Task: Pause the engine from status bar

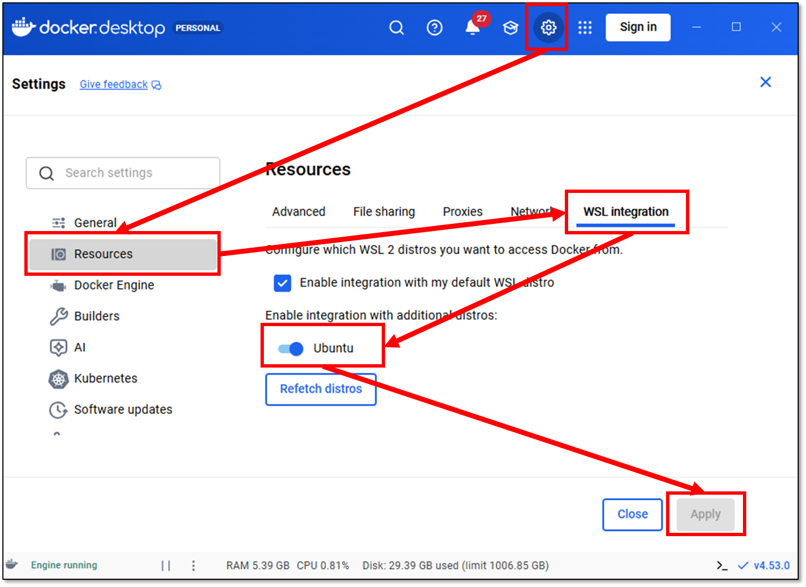Action: pyautogui.click(x=165, y=565)
